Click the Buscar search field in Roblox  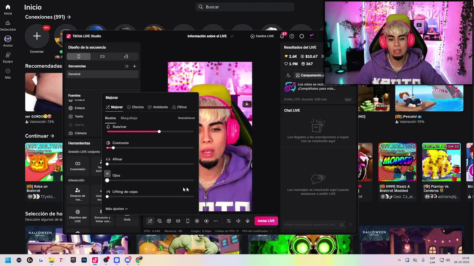pos(245,7)
